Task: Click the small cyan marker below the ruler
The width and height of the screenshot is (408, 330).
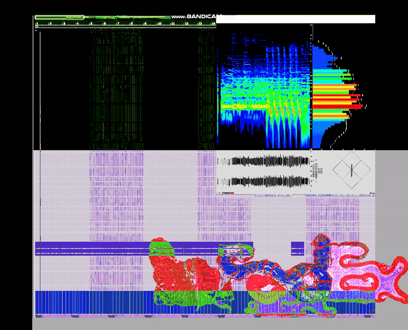Action: pos(36,31)
